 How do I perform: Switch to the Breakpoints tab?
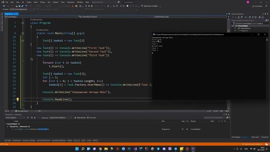(x=16, y=140)
